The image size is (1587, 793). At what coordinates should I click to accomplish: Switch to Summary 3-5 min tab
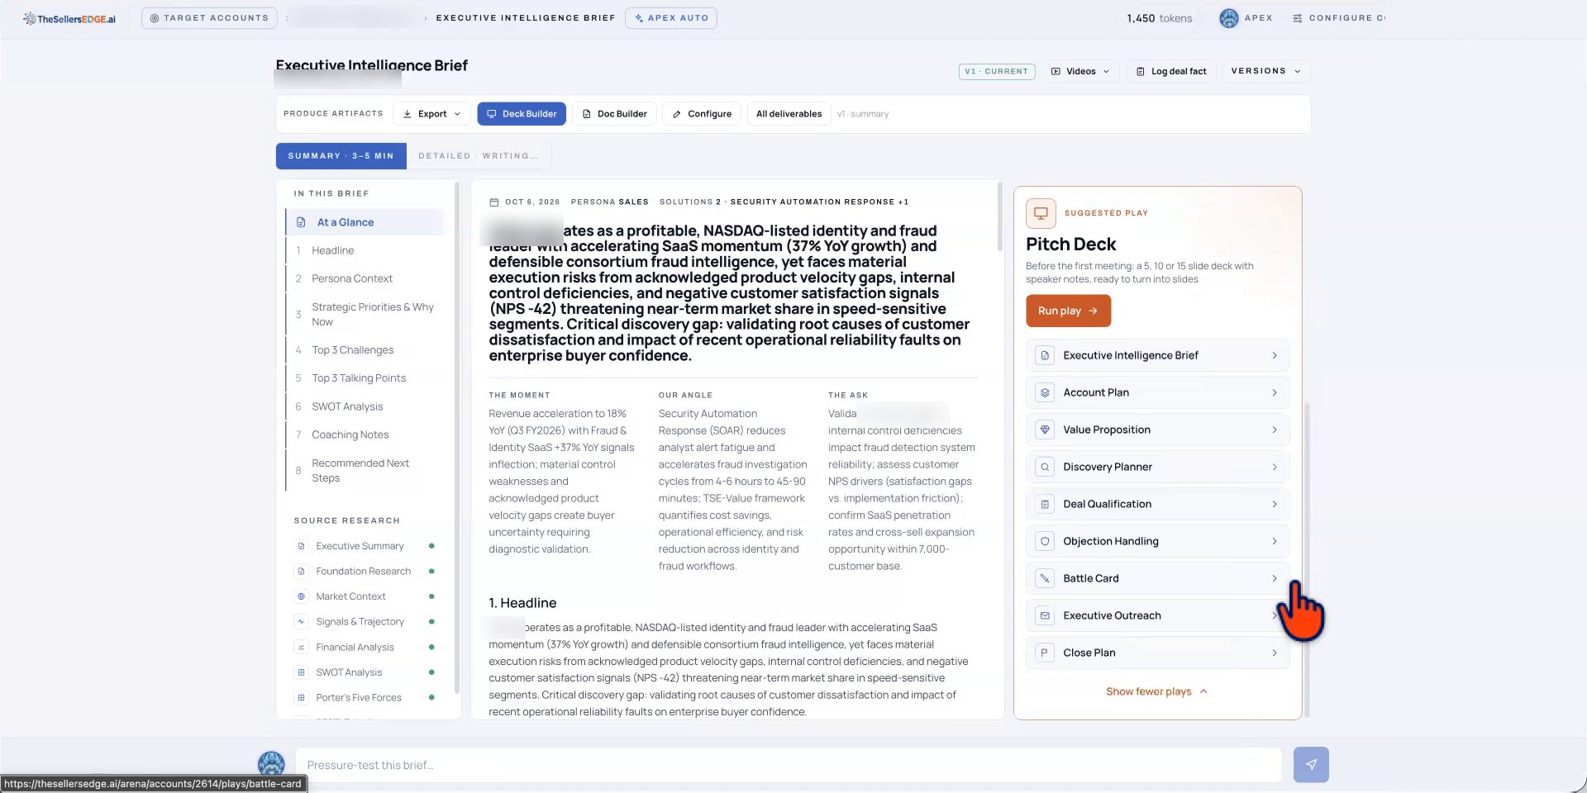(341, 156)
